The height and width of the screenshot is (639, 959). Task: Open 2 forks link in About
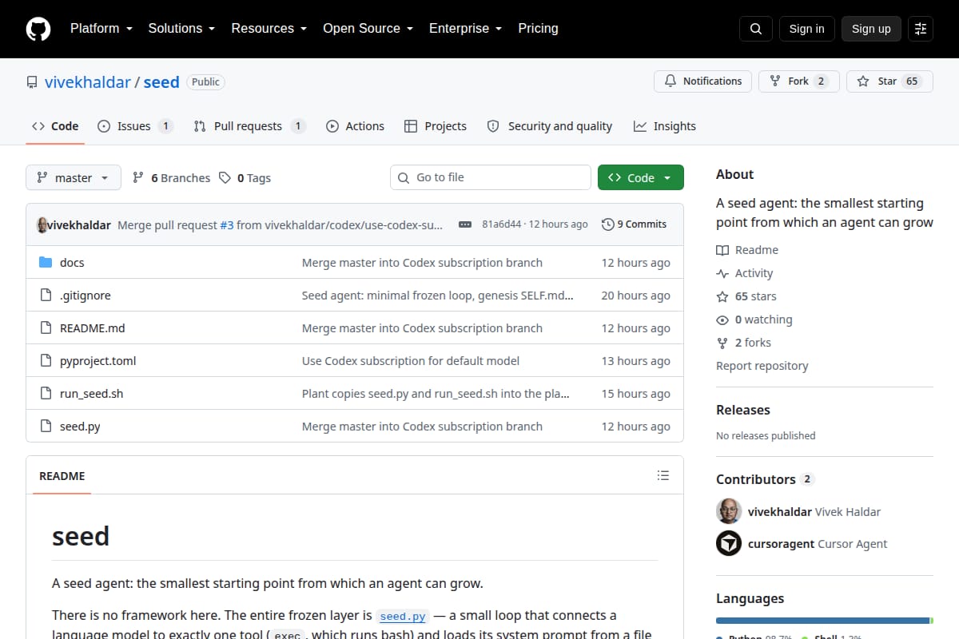tap(744, 343)
